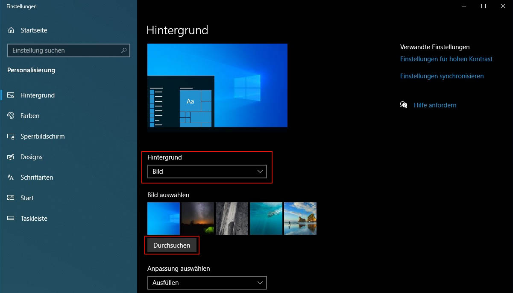Click into the Einstellung suchen field
The height and width of the screenshot is (293, 513).
point(64,50)
